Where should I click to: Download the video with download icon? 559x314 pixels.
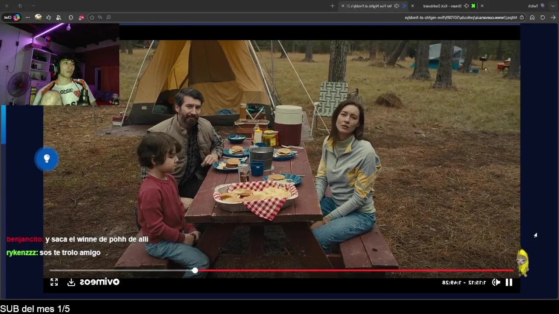(71, 282)
